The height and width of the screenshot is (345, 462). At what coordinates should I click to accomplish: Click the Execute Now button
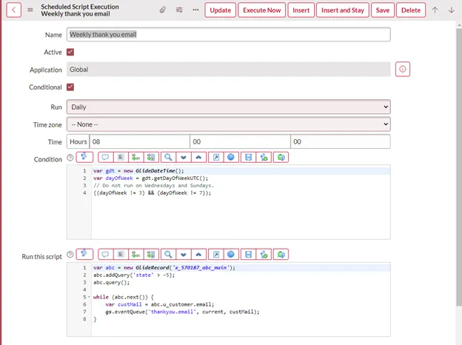coord(261,10)
